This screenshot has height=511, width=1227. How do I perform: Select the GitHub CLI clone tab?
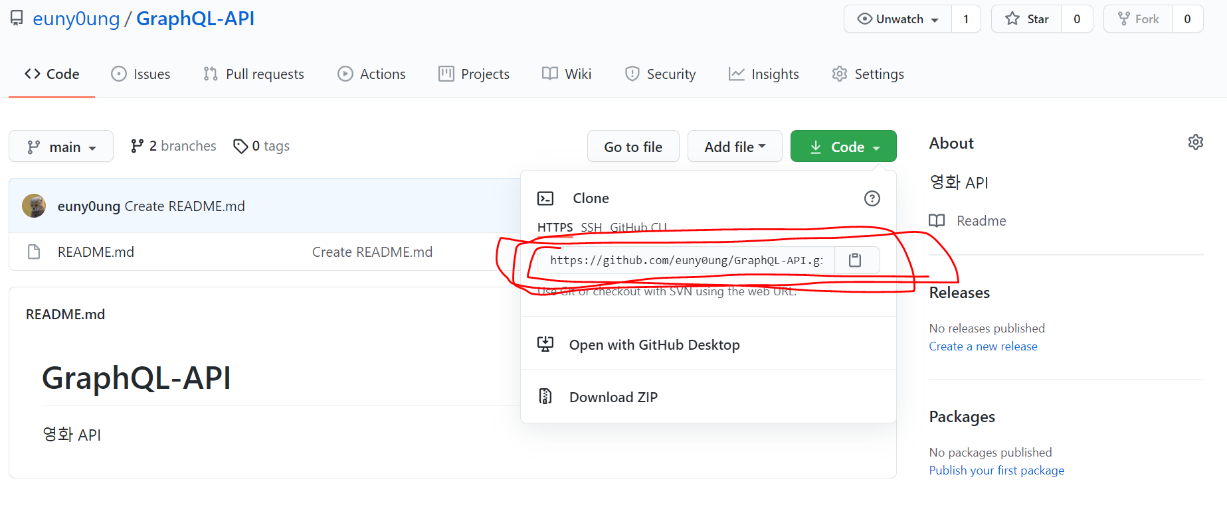point(638,228)
